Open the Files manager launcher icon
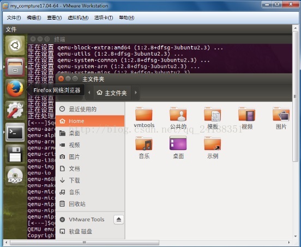The height and width of the screenshot is (247, 301). coord(15,67)
